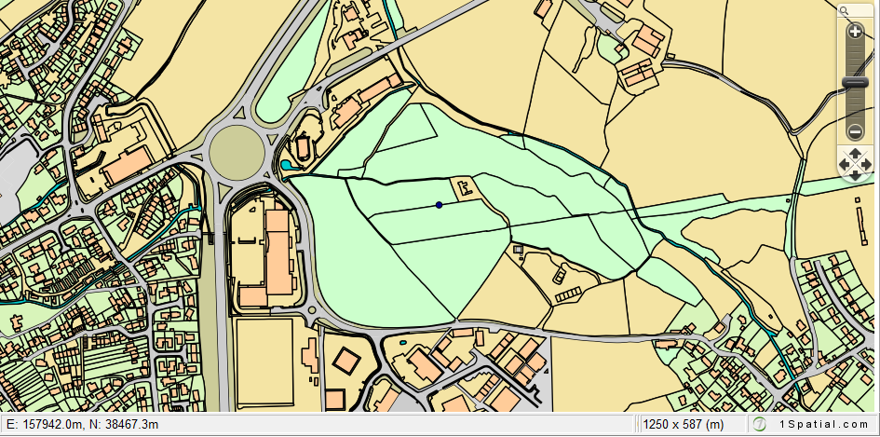Click the zoom slider handle

[x=855, y=82]
